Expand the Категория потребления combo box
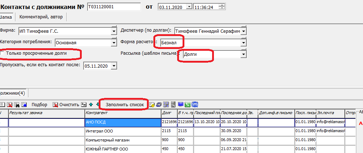 click(x=114, y=42)
